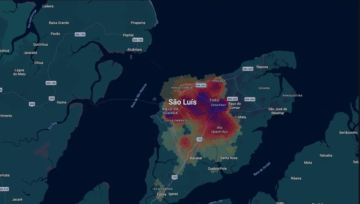Click the ANJO DA GUARDA label
360x204 pixels.
click(170, 111)
